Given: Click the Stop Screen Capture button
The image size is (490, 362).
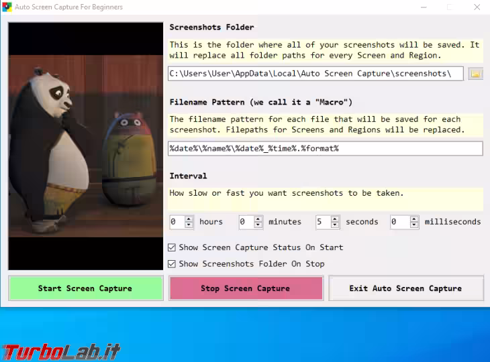Looking at the screenshot, I should click(246, 288).
